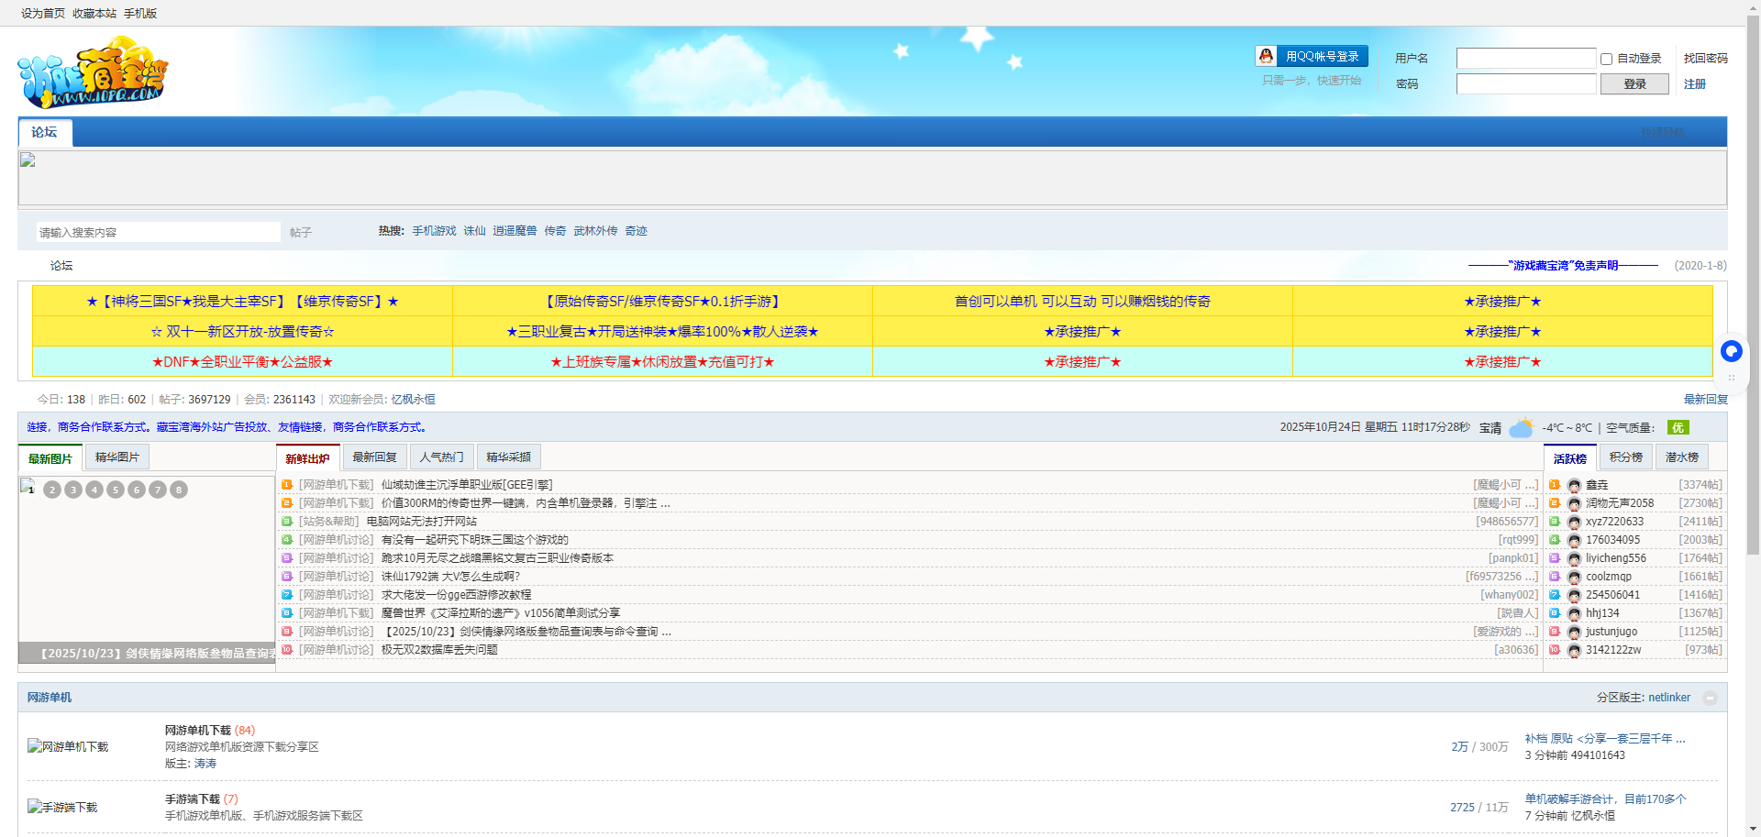Click the 找回密码 link

[1705, 59]
